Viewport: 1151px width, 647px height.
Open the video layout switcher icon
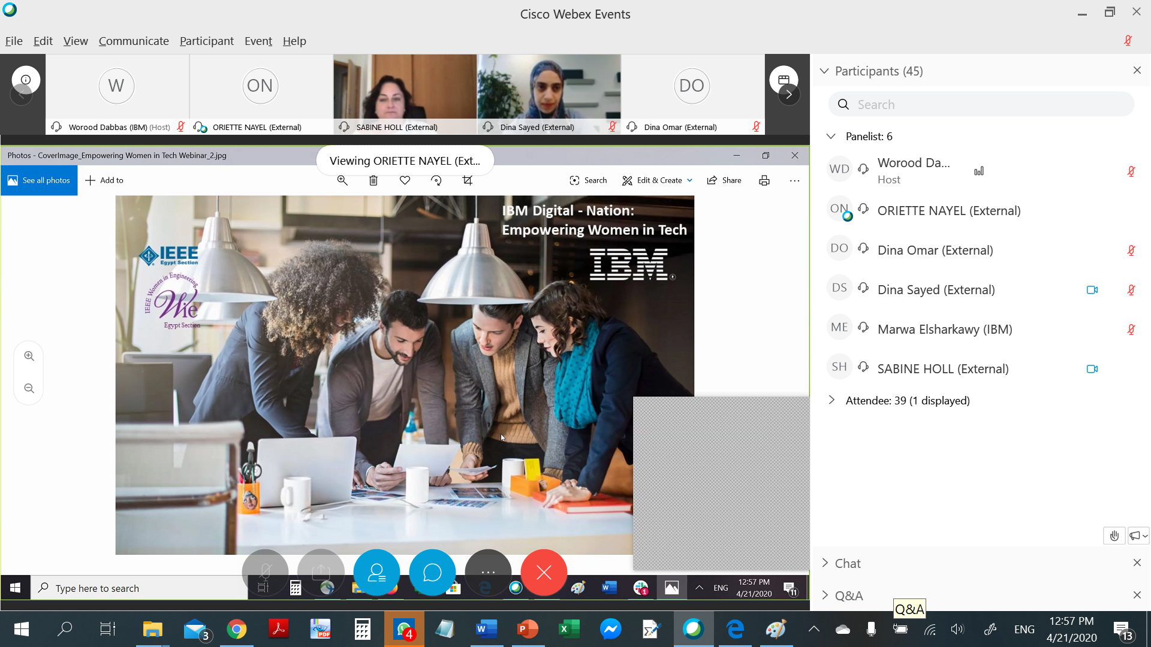pyautogui.click(x=784, y=78)
